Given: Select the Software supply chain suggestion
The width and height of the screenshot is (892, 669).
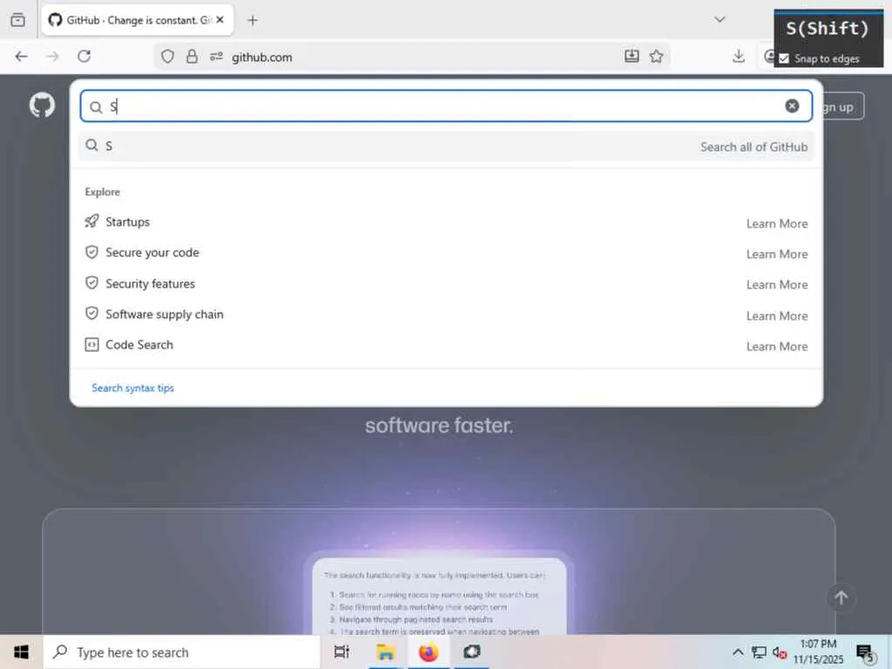Looking at the screenshot, I should click(x=447, y=314).
